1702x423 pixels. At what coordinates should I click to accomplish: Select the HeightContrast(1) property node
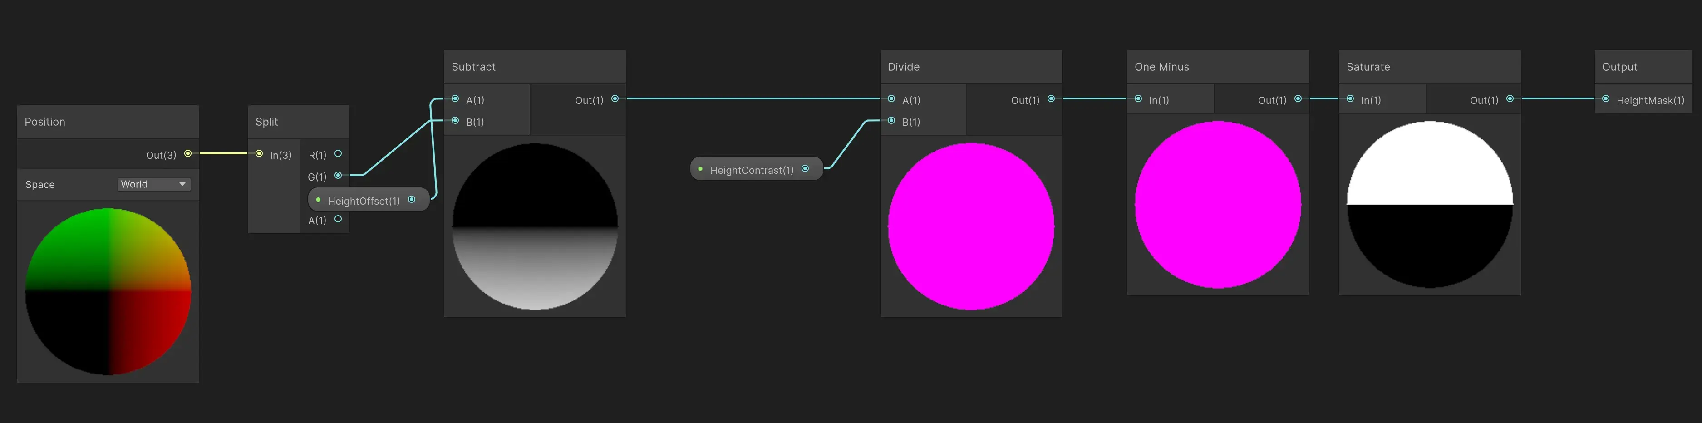pyautogui.click(x=757, y=168)
